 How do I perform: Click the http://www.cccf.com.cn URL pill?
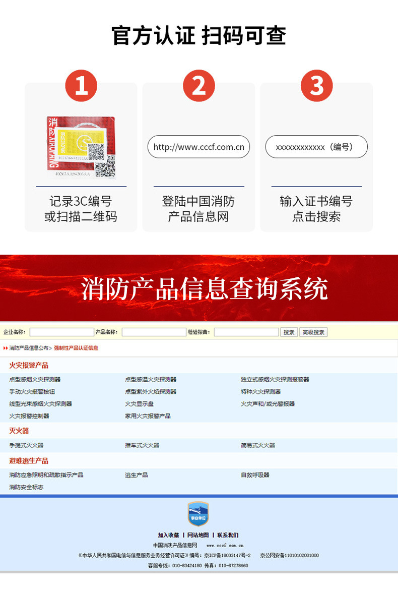click(x=199, y=147)
